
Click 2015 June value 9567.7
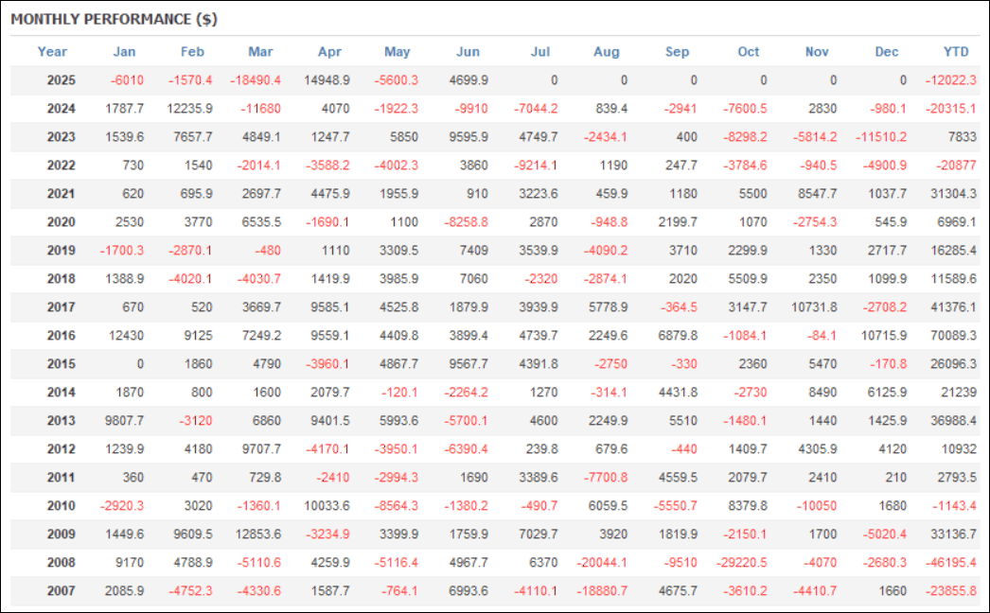(468, 364)
